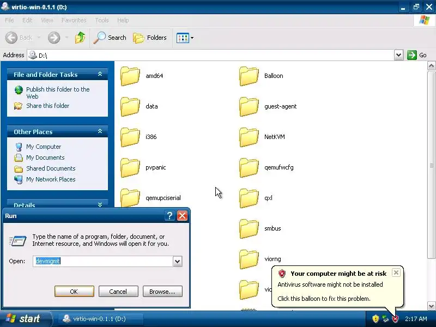The width and height of the screenshot is (436, 327).
Task: Click Cancel in the Run dialog
Action: coord(118,292)
